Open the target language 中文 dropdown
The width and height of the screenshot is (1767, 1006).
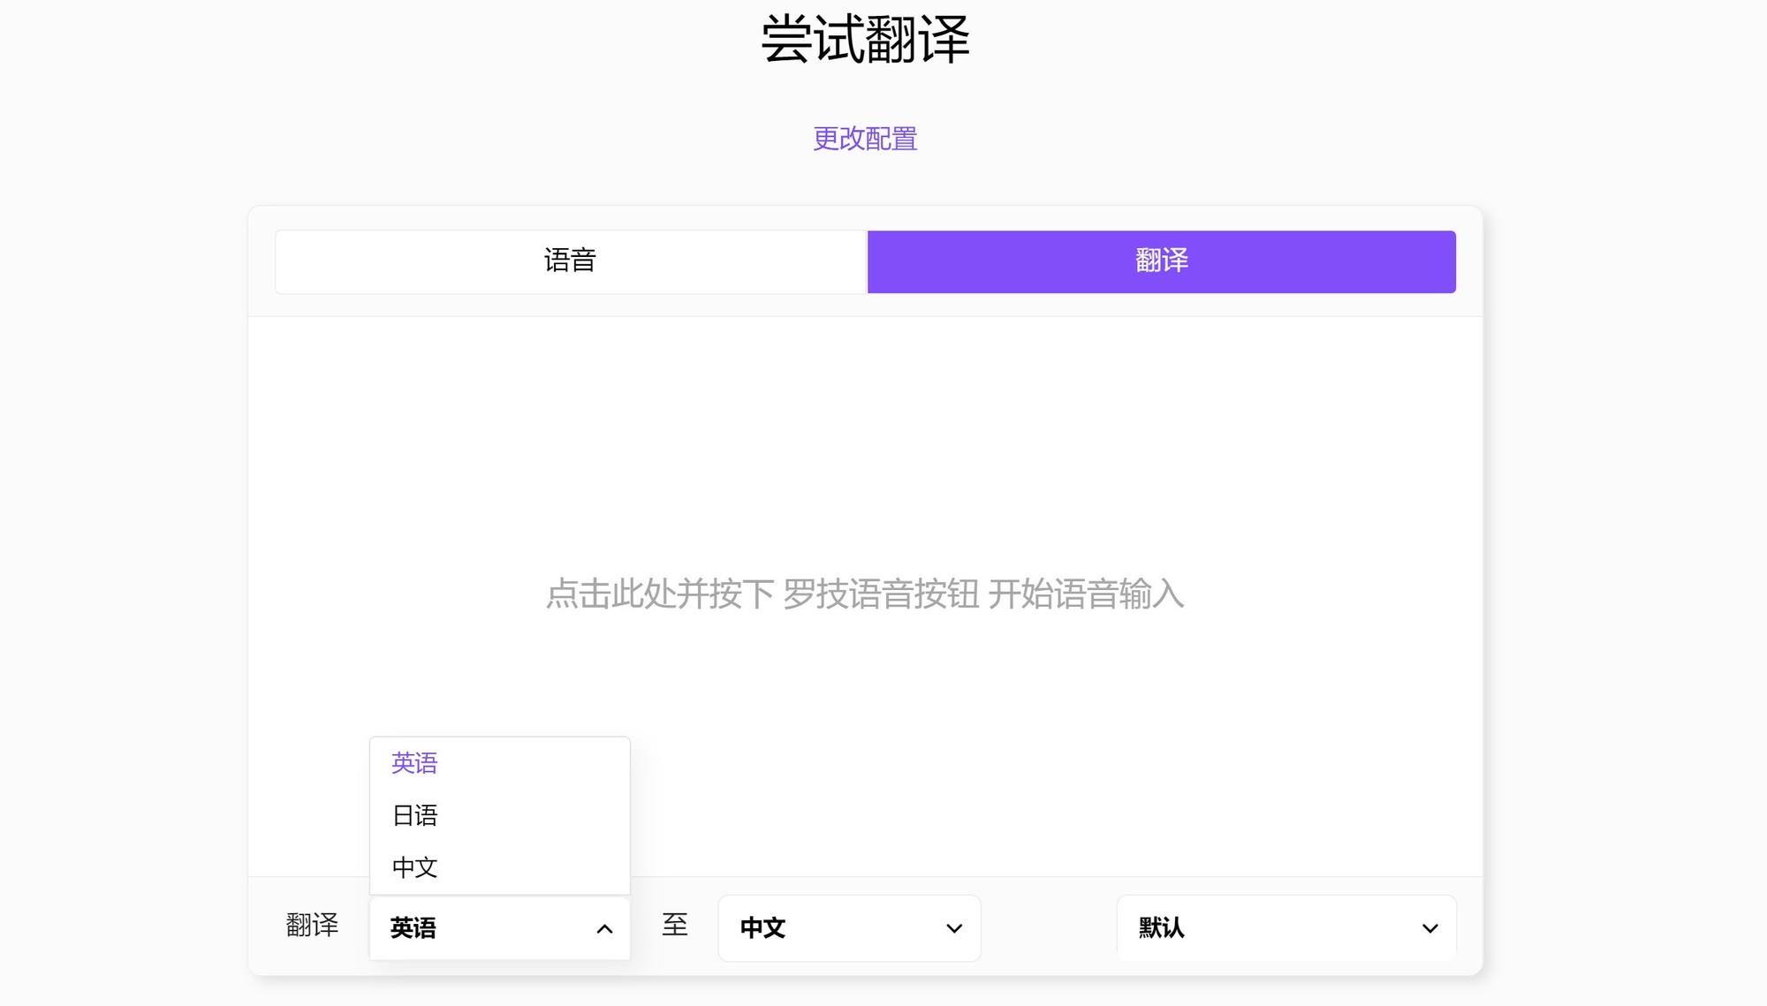[848, 928]
